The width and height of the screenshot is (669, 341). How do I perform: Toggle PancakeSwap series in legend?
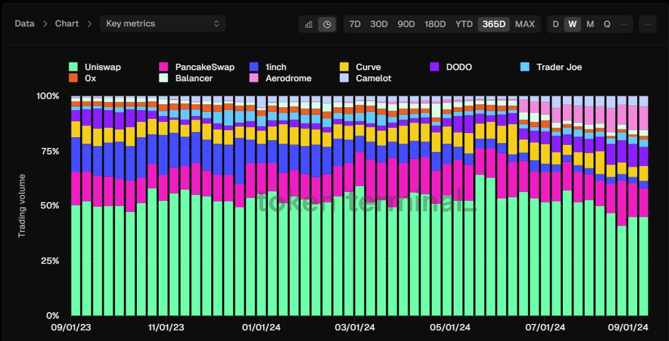click(196, 67)
